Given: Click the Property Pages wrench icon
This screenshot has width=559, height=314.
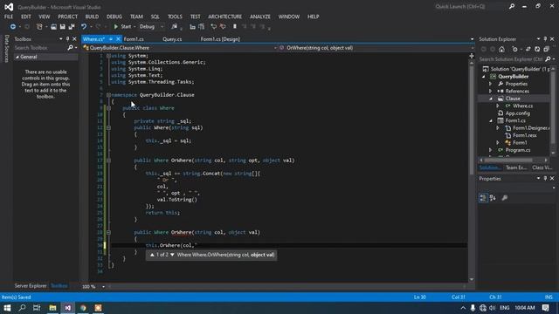Looking at the screenshot, I should (x=505, y=198).
